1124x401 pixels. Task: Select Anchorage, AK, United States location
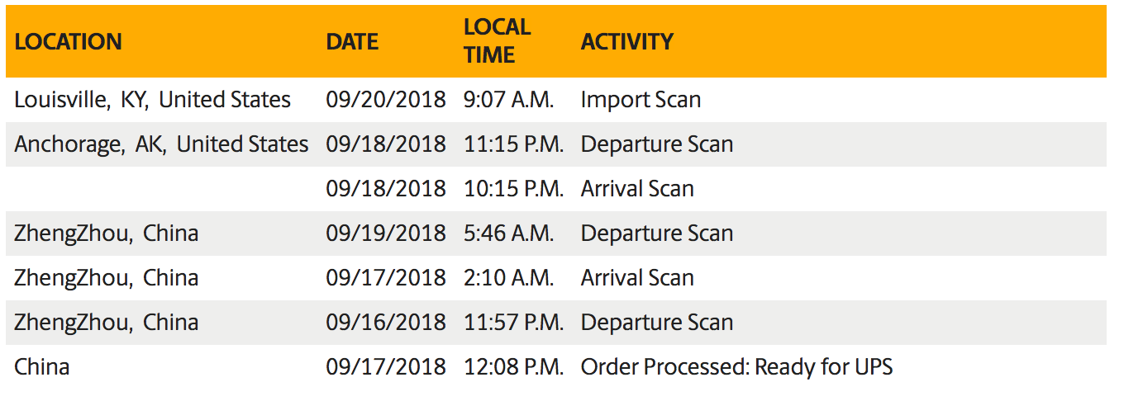[161, 144]
